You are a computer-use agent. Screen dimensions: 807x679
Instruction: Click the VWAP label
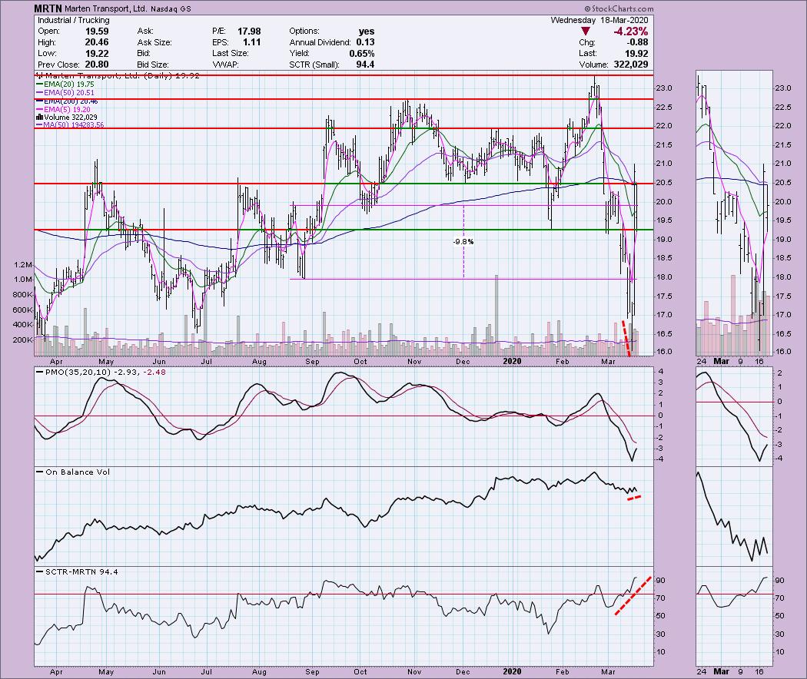tap(225, 65)
